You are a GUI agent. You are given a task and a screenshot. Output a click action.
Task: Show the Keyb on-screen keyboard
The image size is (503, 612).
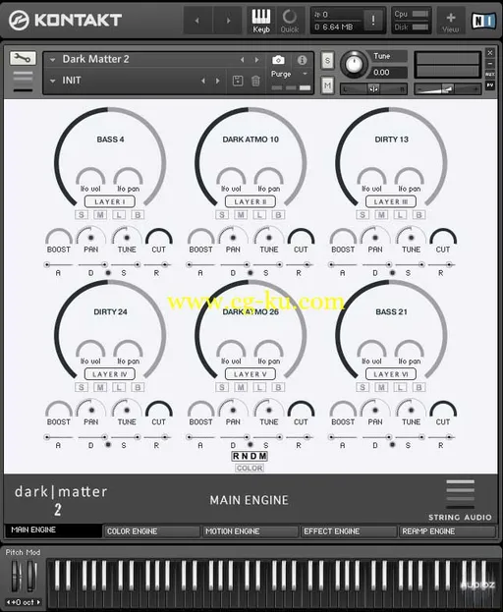(x=261, y=21)
